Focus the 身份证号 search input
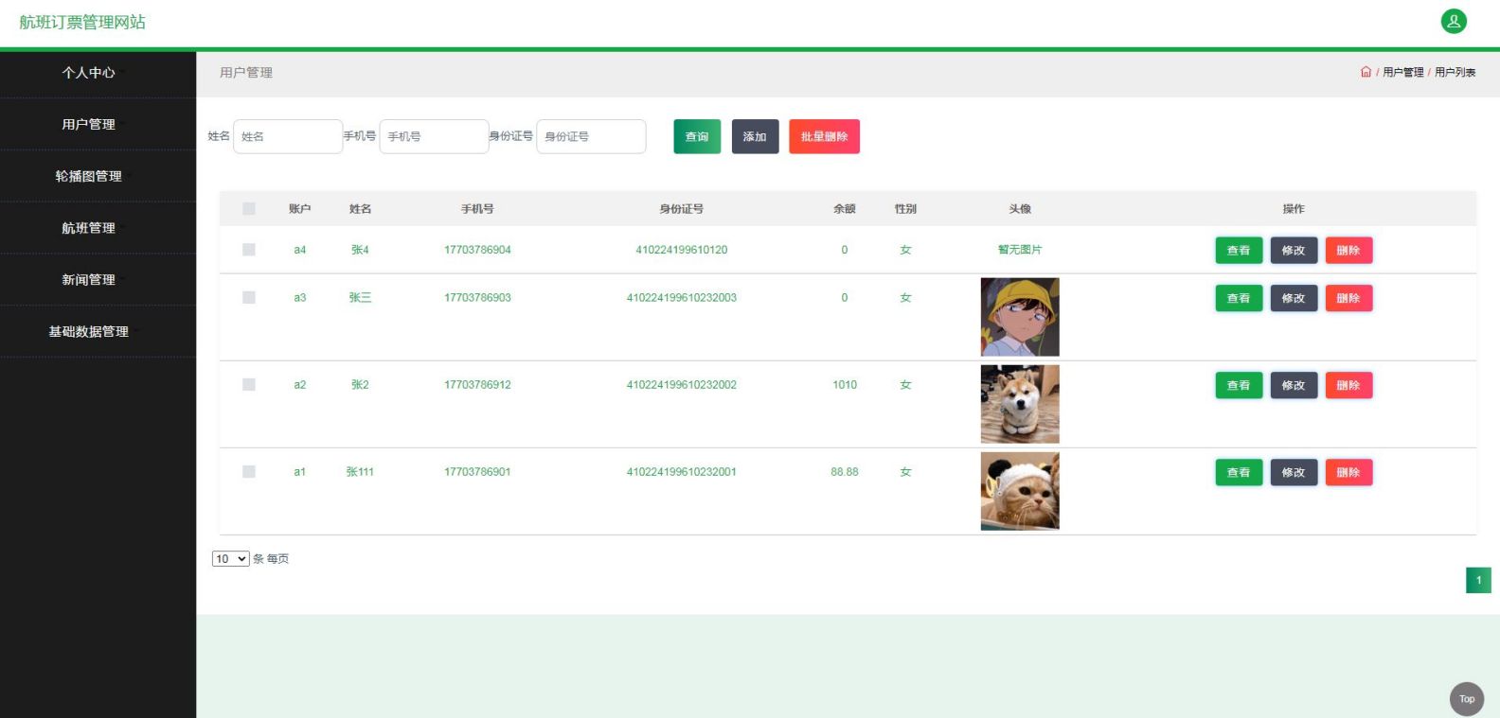The image size is (1500, 718). pos(591,136)
